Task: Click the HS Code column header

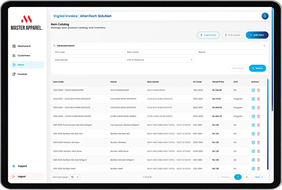Action: click(x=197, y=82)
